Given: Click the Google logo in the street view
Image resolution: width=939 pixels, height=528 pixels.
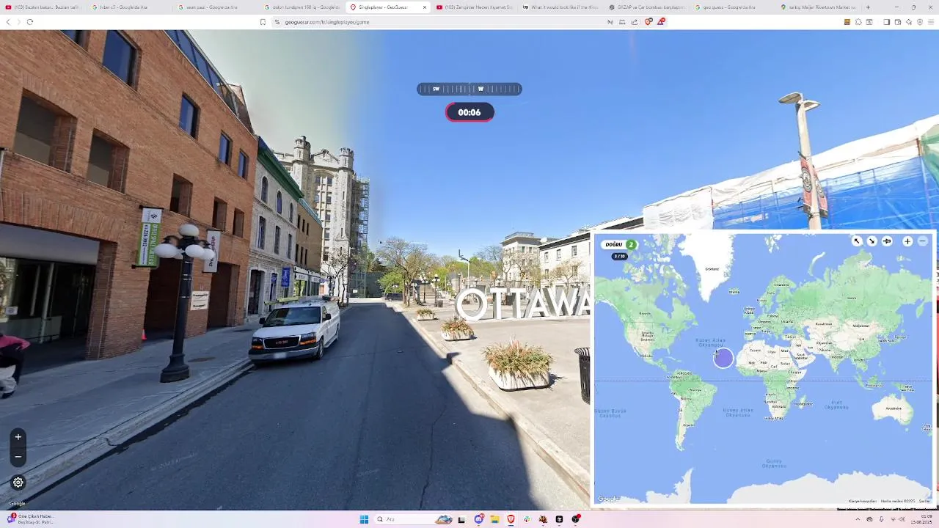Looking at the screenshot, I should coord(17,503).
